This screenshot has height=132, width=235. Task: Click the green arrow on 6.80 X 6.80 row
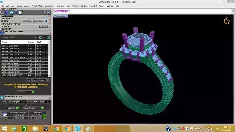point(44,118)
